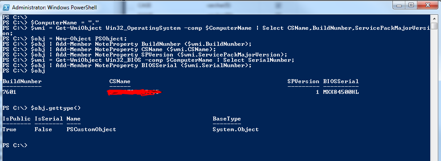
Task: Click the red redacted CSName value
Action: [x=135, y=93]
